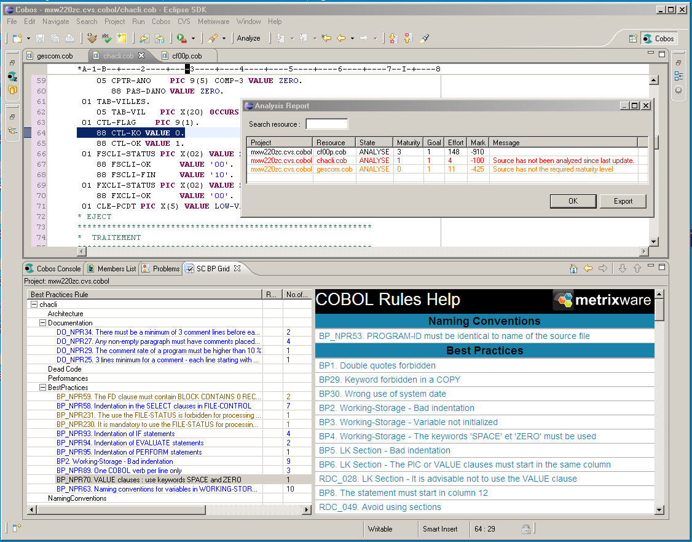The width and height of the screenshot is (692, 542).
Task: Click the Last Edit Location arrow icon
Action: pyautogui.click(x=326, y=38)
